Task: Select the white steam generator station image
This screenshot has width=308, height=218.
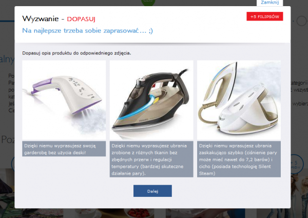Action: point(239,100)
